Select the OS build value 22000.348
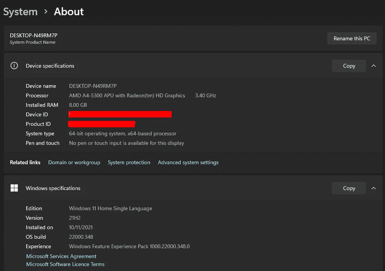Viewport: 385px width, 271px height. coord(81,237)
